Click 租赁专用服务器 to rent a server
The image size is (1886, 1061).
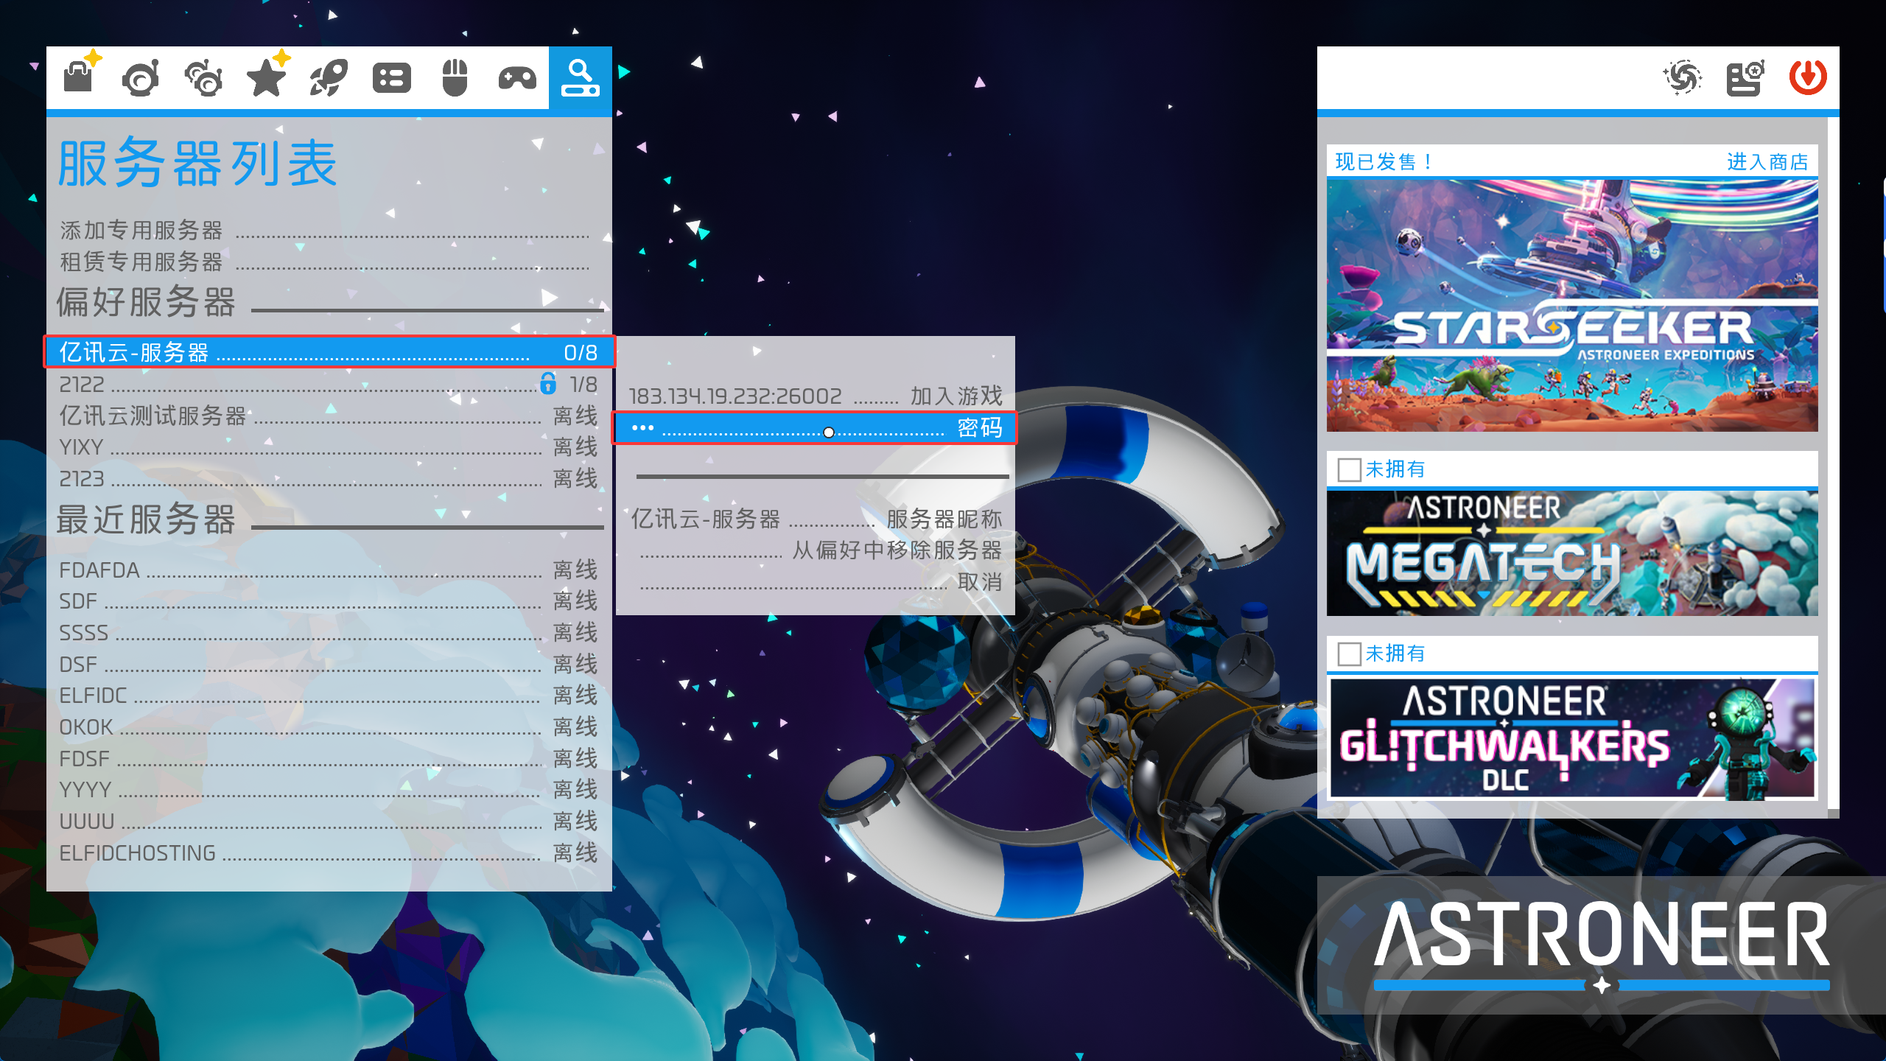(324, 262)
